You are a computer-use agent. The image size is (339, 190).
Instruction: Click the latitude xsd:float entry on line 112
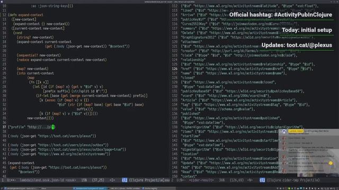click(x=249, y=6)
